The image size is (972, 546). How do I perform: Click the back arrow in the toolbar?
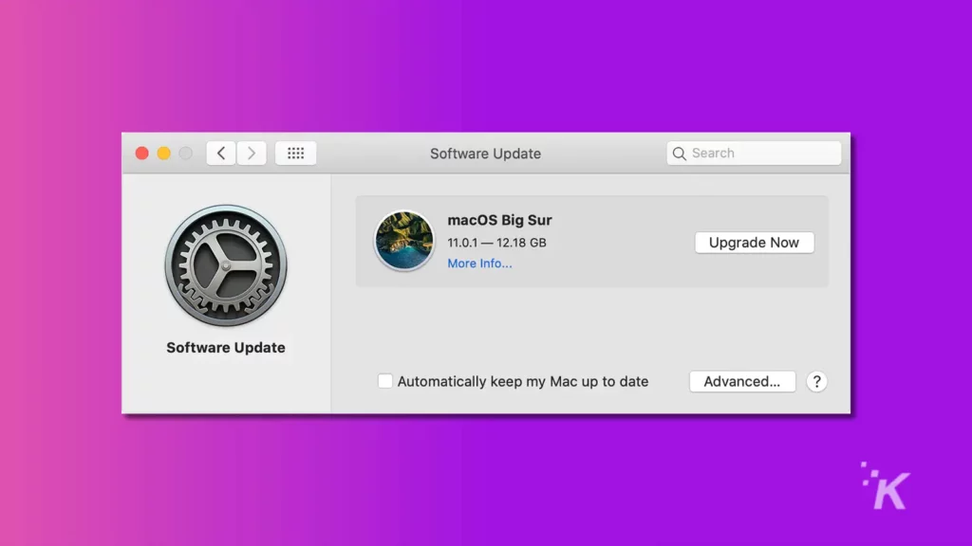click(x=220, y=153)
